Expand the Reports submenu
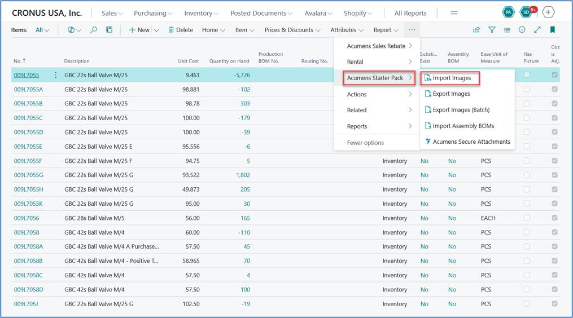This screenshot has width=573, height=318. pos(379,126)
